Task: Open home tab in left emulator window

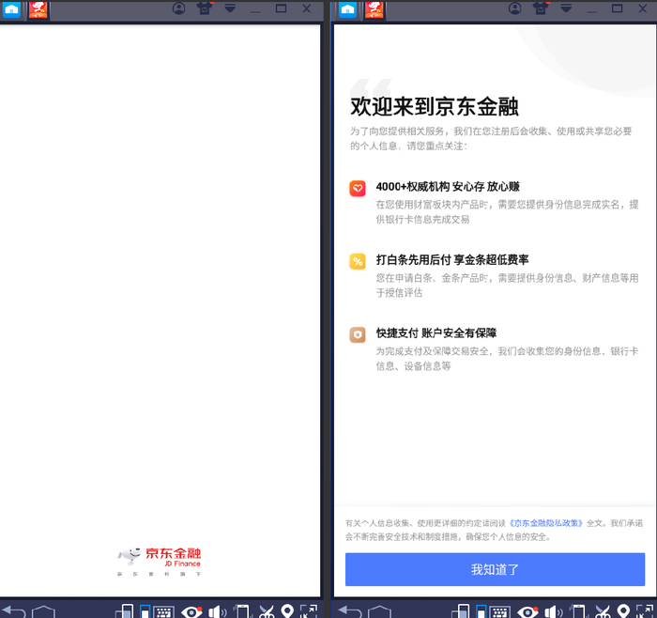Action: [11, 9]
